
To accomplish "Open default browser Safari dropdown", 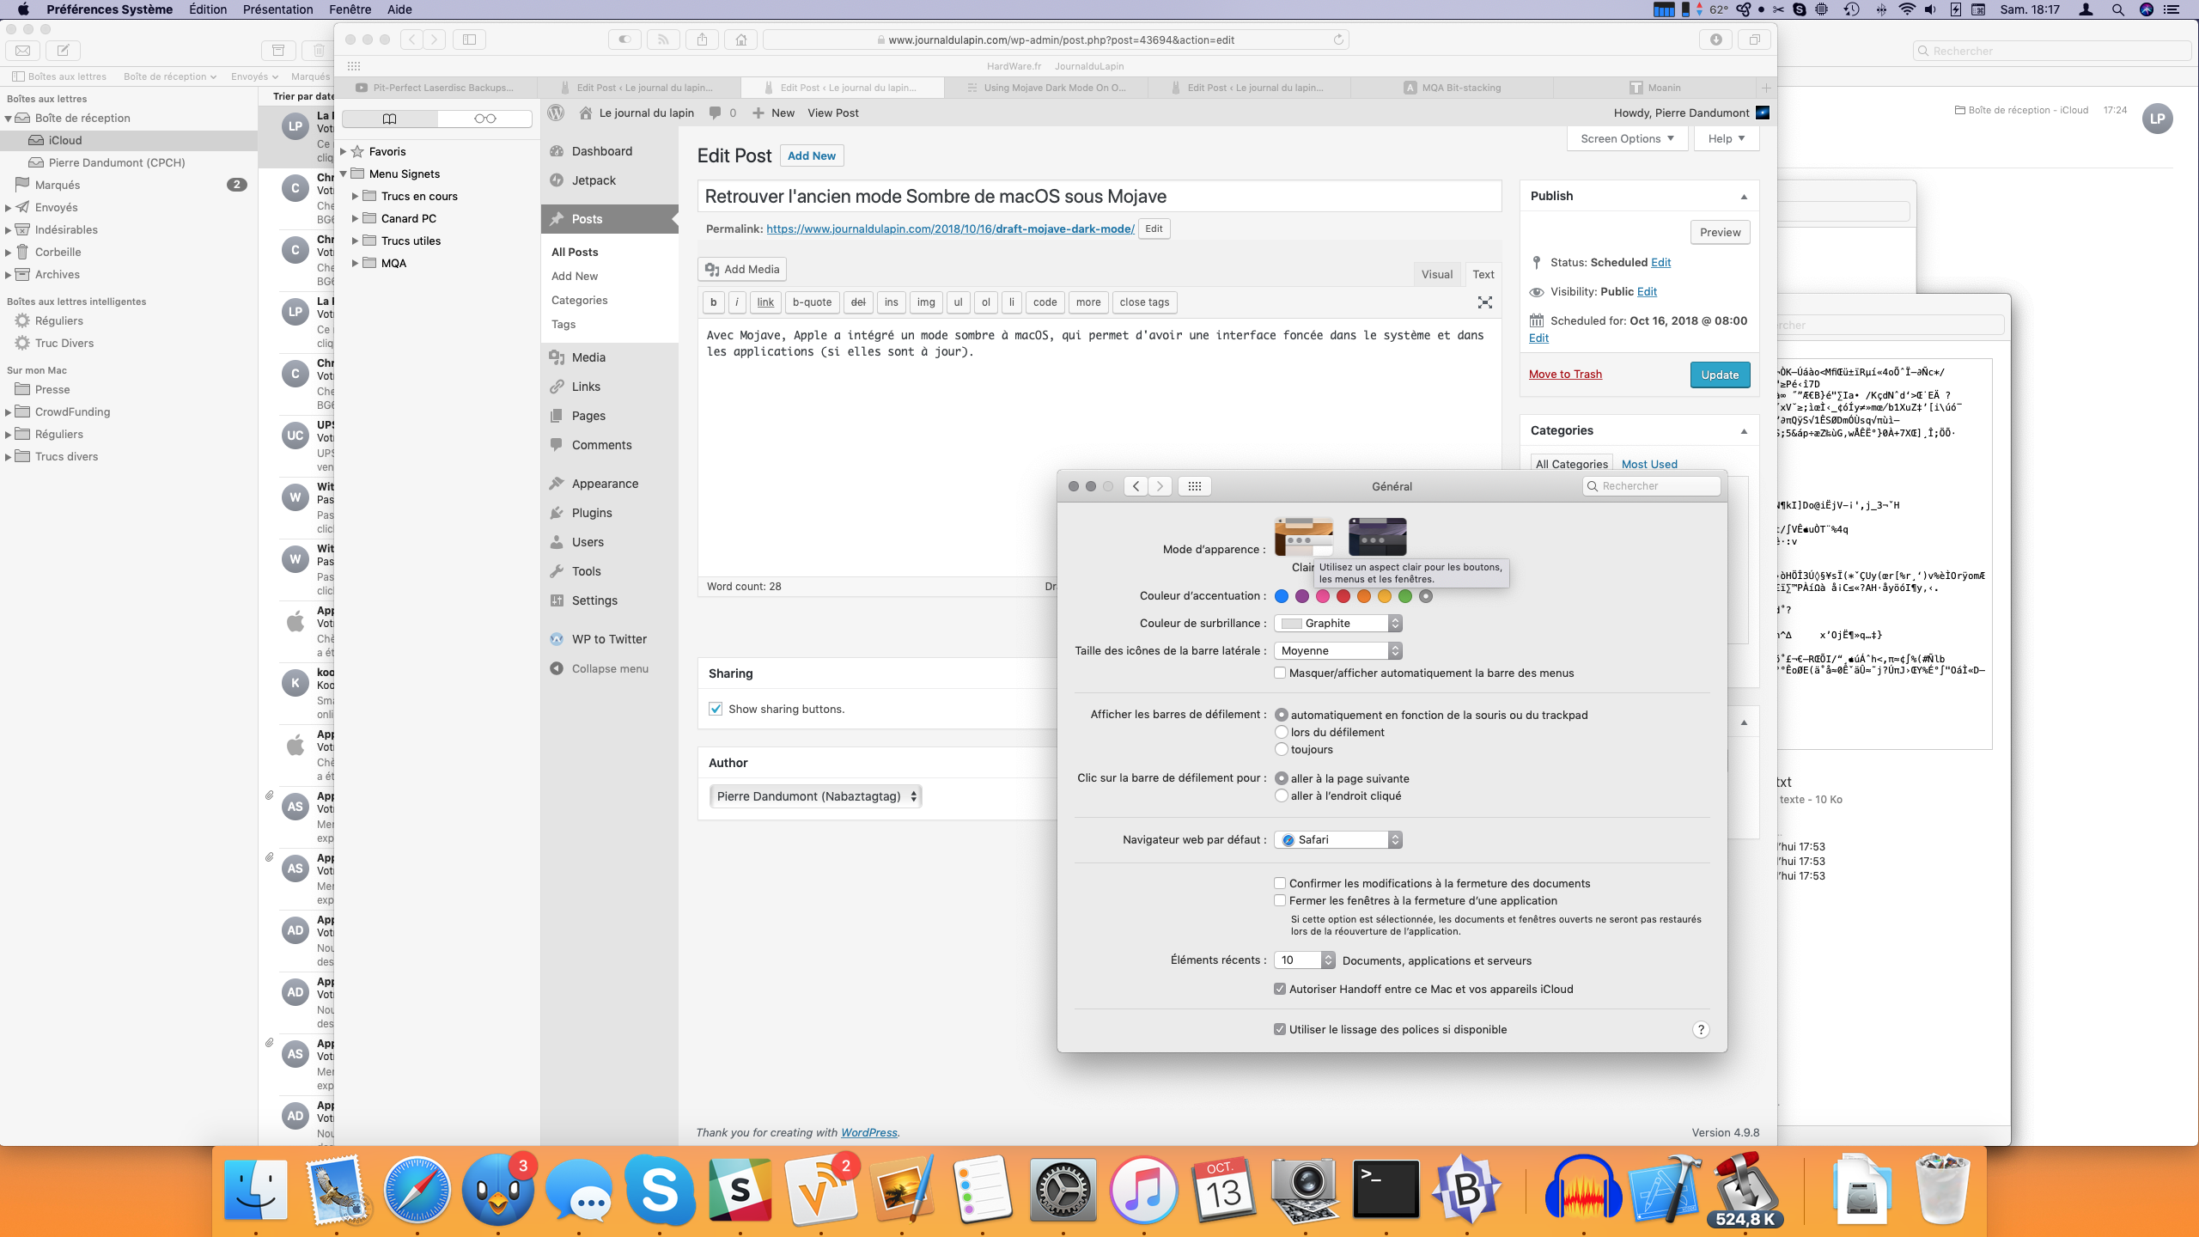I will click(1338, 839).
